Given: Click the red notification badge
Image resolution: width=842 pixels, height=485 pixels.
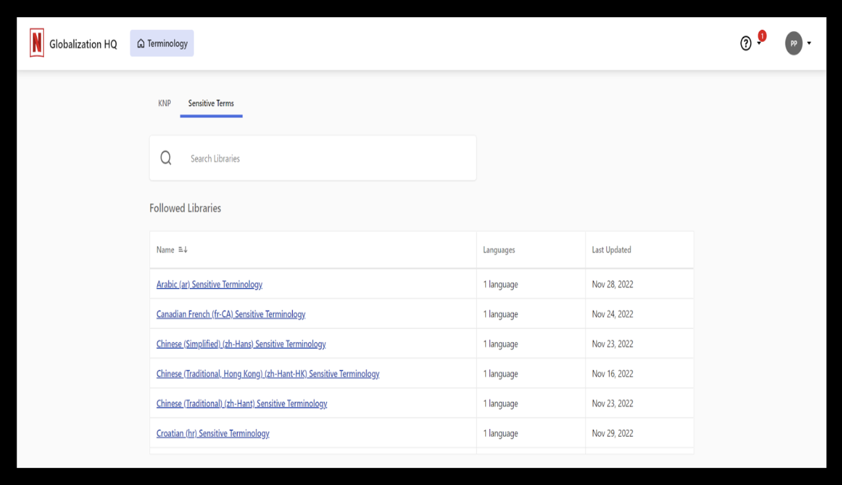Looking at the screenshot, I should [x=762, y=36].
